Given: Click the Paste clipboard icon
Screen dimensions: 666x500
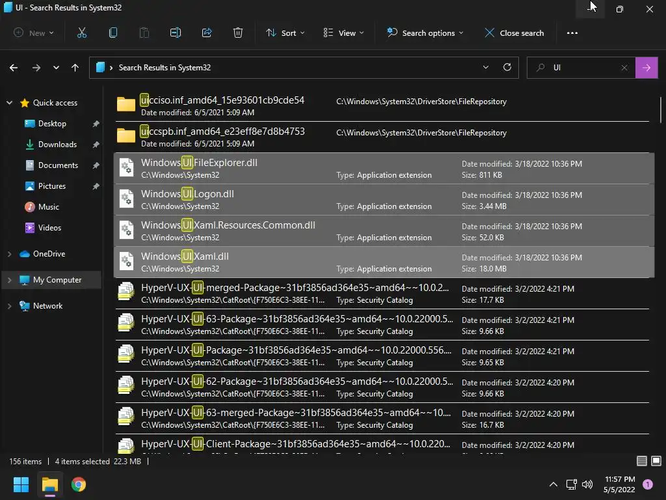Looking at the screenshot, I should click(144, 33).
